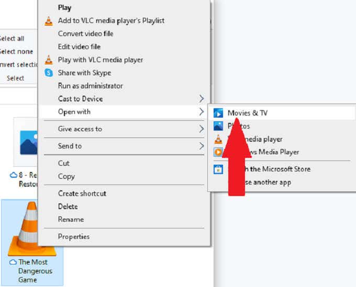Screen dimensions: 356x287
Task: Choose Cut from the context menu
Action: point(125,163)
